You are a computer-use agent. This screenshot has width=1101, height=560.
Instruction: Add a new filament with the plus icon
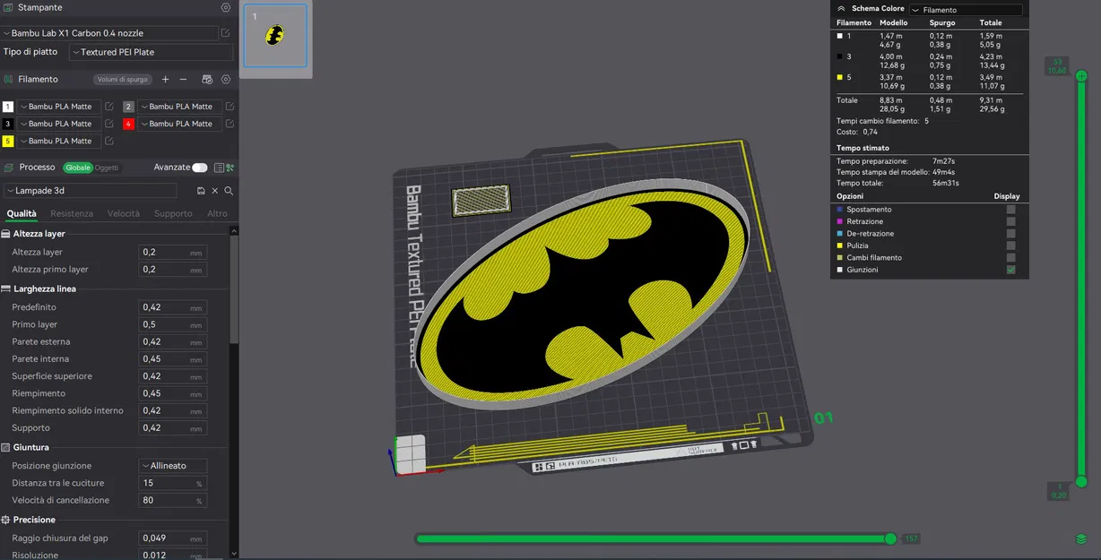click(166, 79)
